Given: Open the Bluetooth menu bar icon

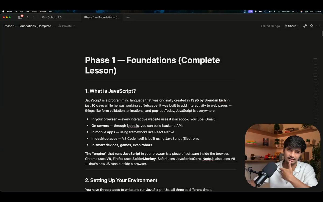Looking at the screenshot, I should click(x=275, y=11).
